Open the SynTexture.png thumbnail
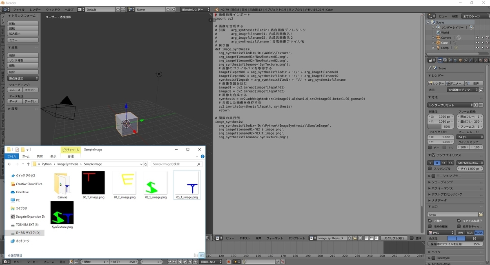490x265 pixels. 62,212
